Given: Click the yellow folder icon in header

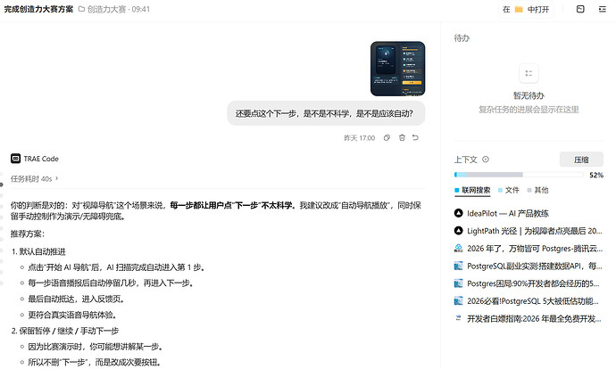Looking at the screenshot, I should click(x=519, y=10).
